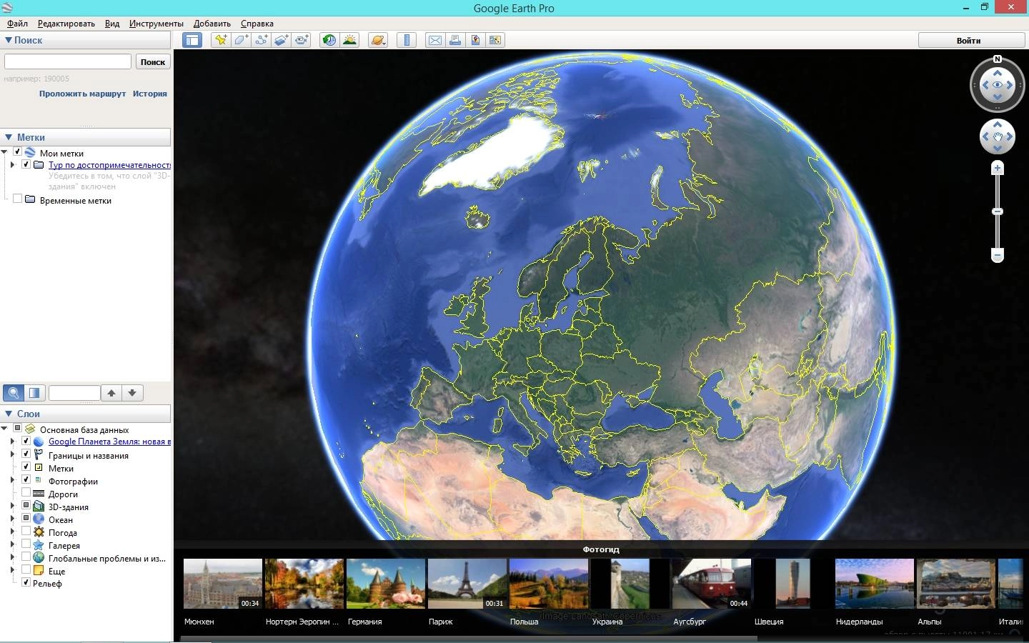Move selected place down with arrow
The width and height of the screenshot is (1029, 643).
[132, 393]
